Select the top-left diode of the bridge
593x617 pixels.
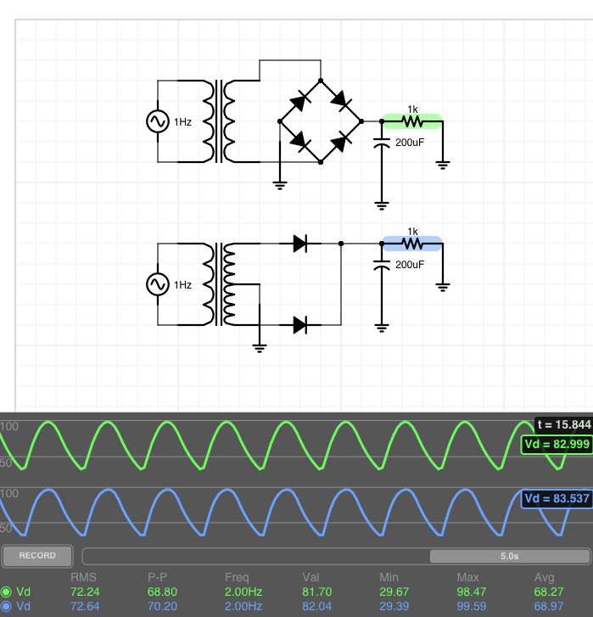click(299, 102)
